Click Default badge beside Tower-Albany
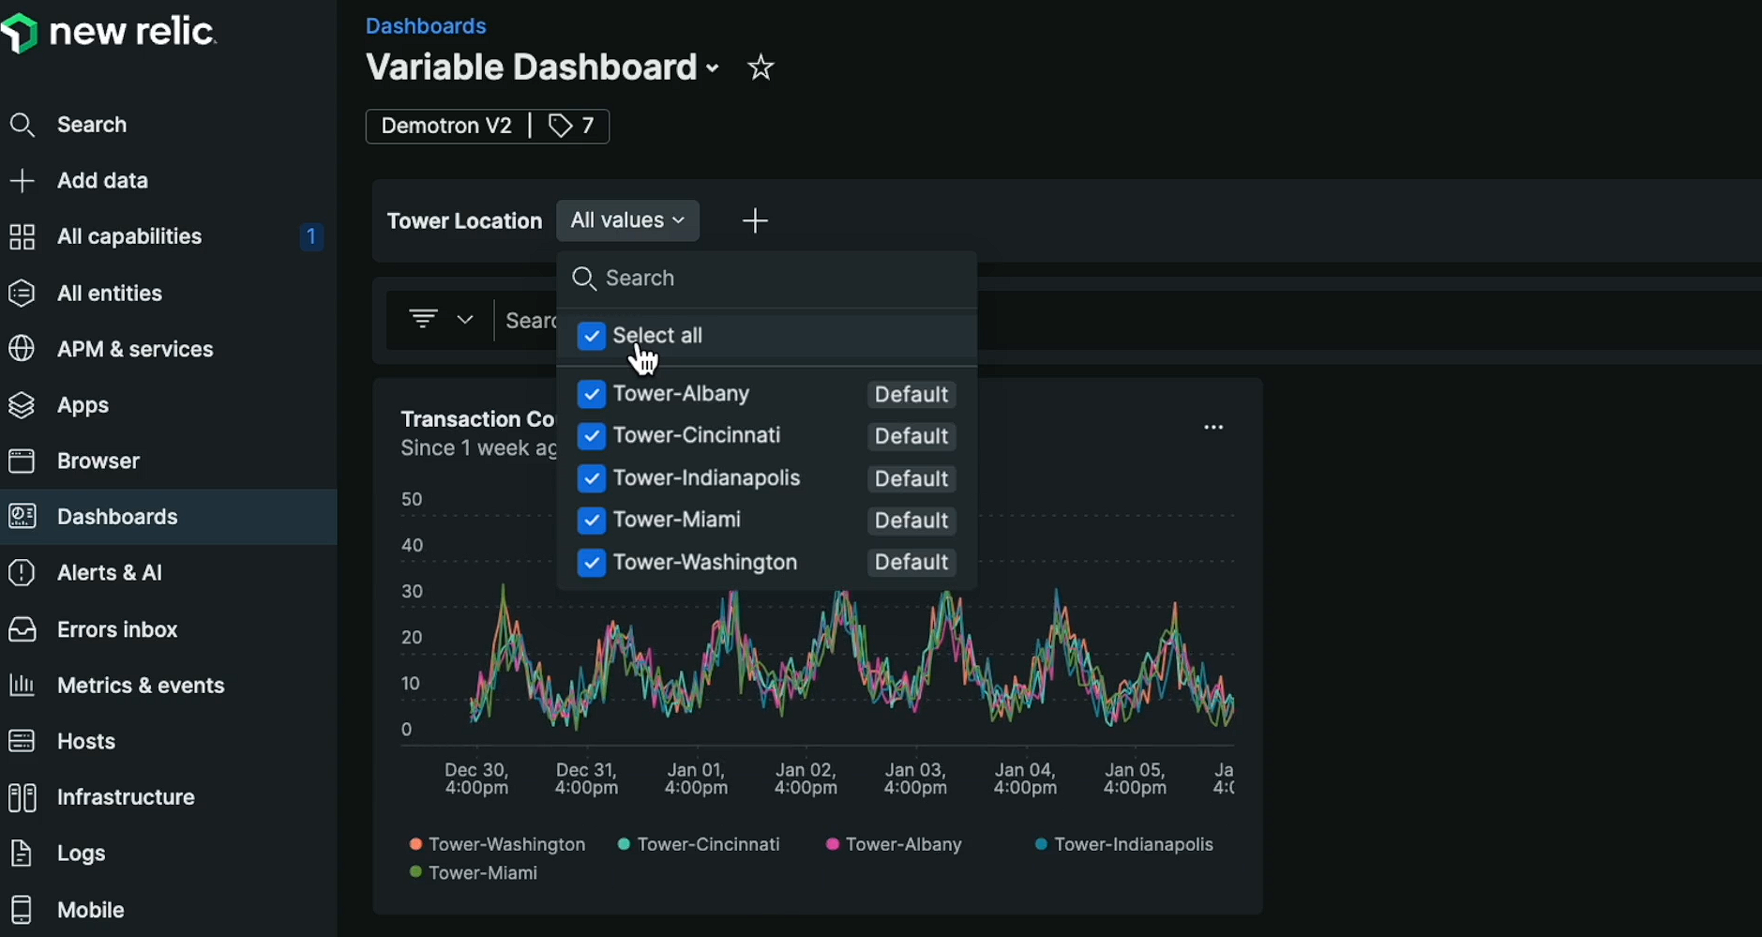The width and height of the screenshot is (1762, 937). point(911,395)
